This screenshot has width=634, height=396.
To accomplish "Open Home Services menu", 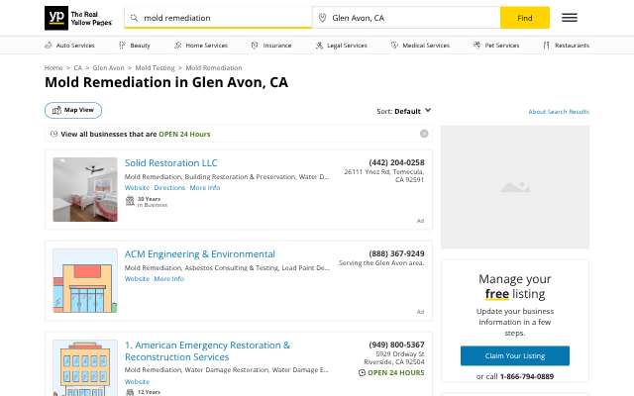I will (x=201, y=46).
